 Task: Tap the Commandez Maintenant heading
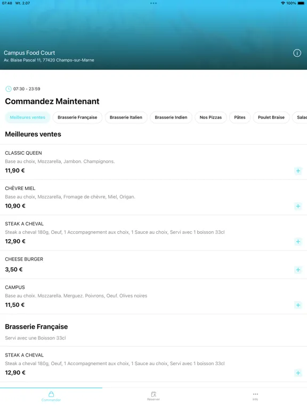[52, 101]
